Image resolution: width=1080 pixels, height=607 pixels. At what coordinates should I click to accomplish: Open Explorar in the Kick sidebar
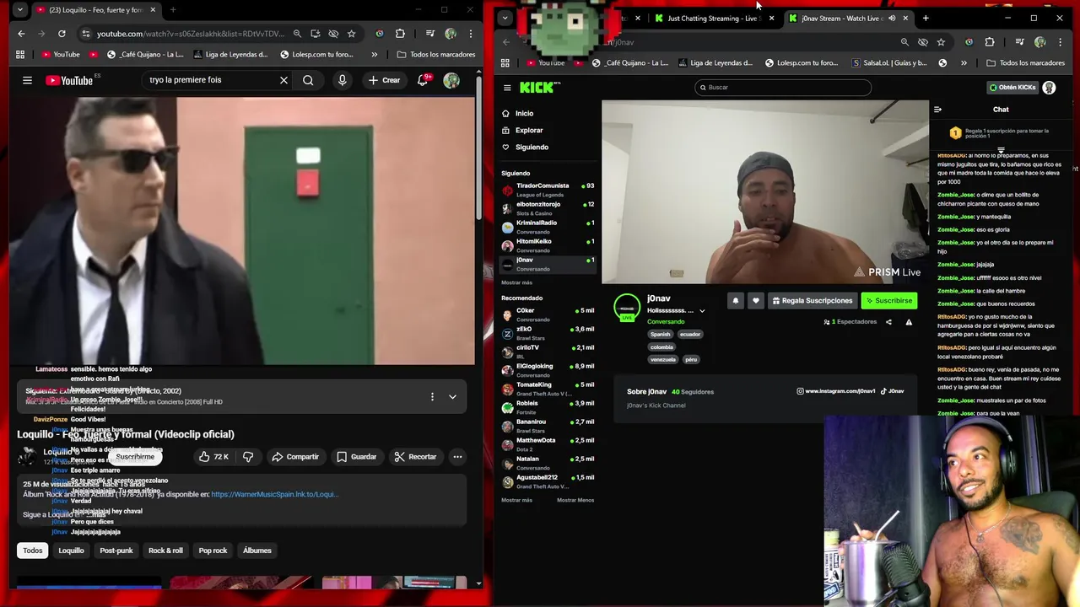(x=529, y=130)
